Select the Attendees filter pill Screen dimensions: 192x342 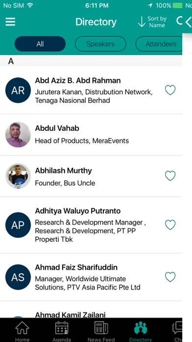click(x=159, y=44)
